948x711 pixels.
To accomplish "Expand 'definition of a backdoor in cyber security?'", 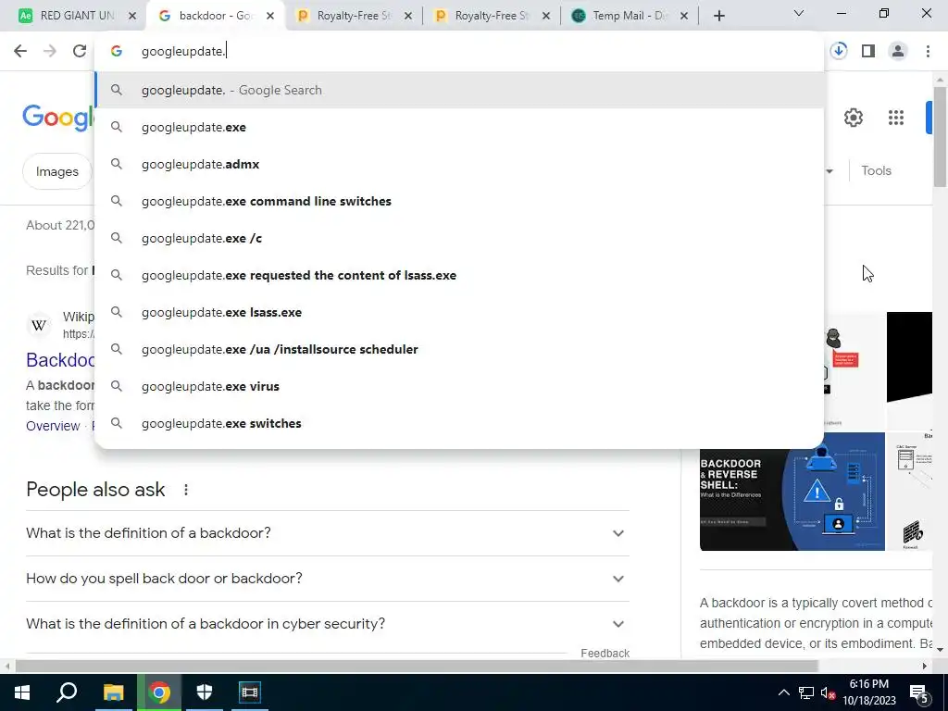I will click(x=328, y=624).
